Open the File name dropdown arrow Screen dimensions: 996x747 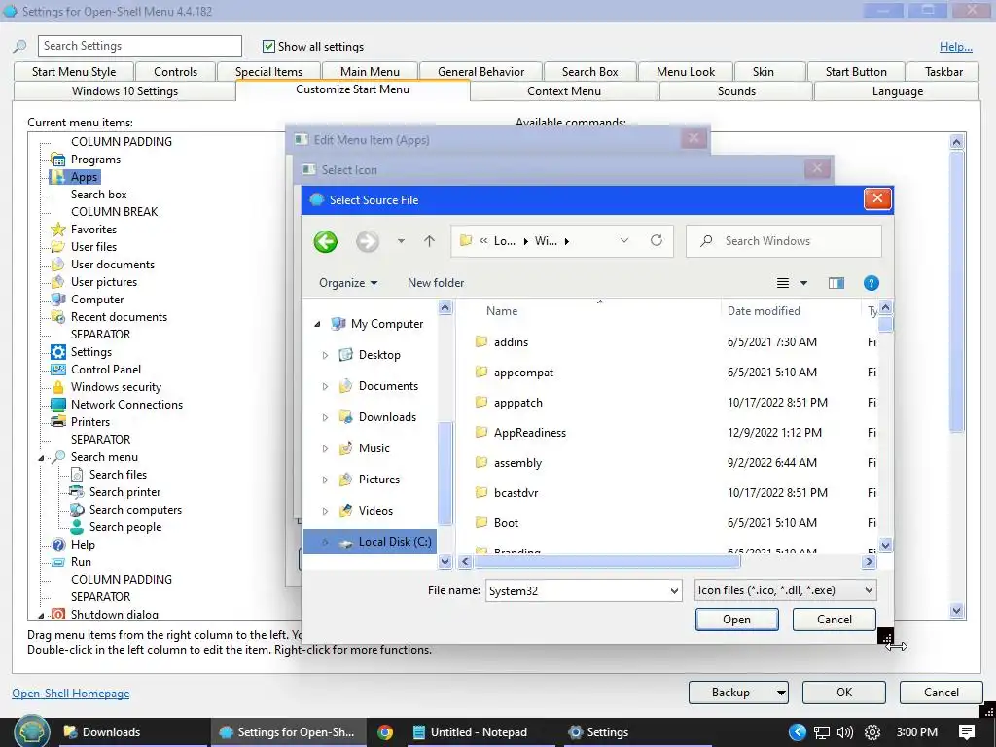coord(674,590)
